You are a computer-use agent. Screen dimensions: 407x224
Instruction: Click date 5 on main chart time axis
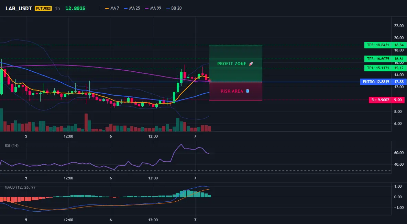26,136
